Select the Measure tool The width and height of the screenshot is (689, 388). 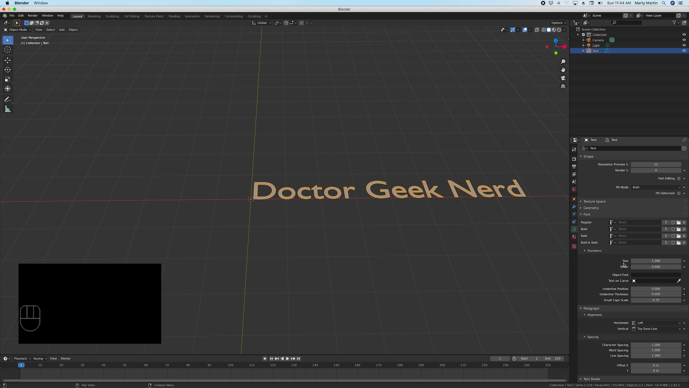(x=8, y=109)
